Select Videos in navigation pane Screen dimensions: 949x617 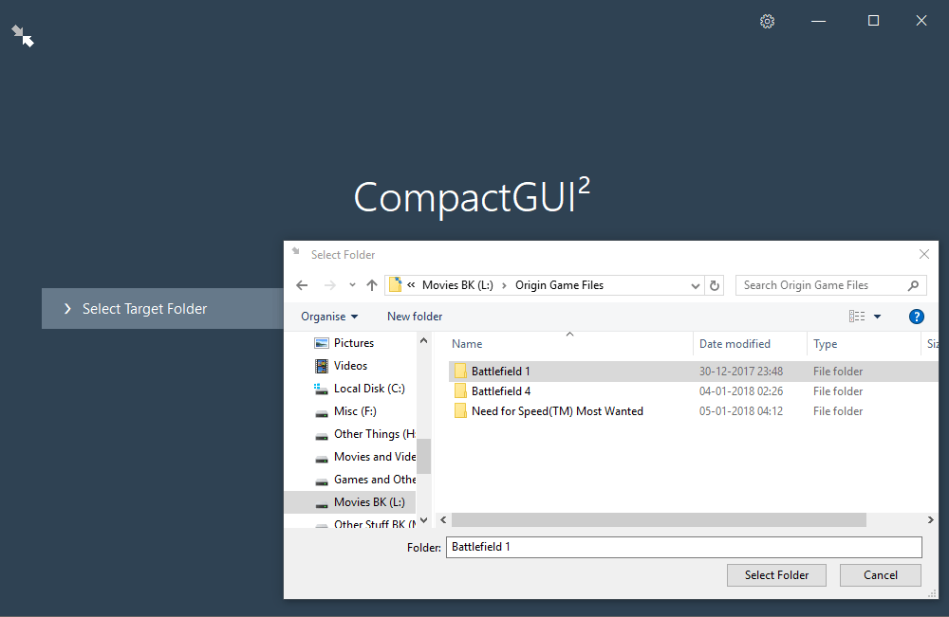click(350, 366)
